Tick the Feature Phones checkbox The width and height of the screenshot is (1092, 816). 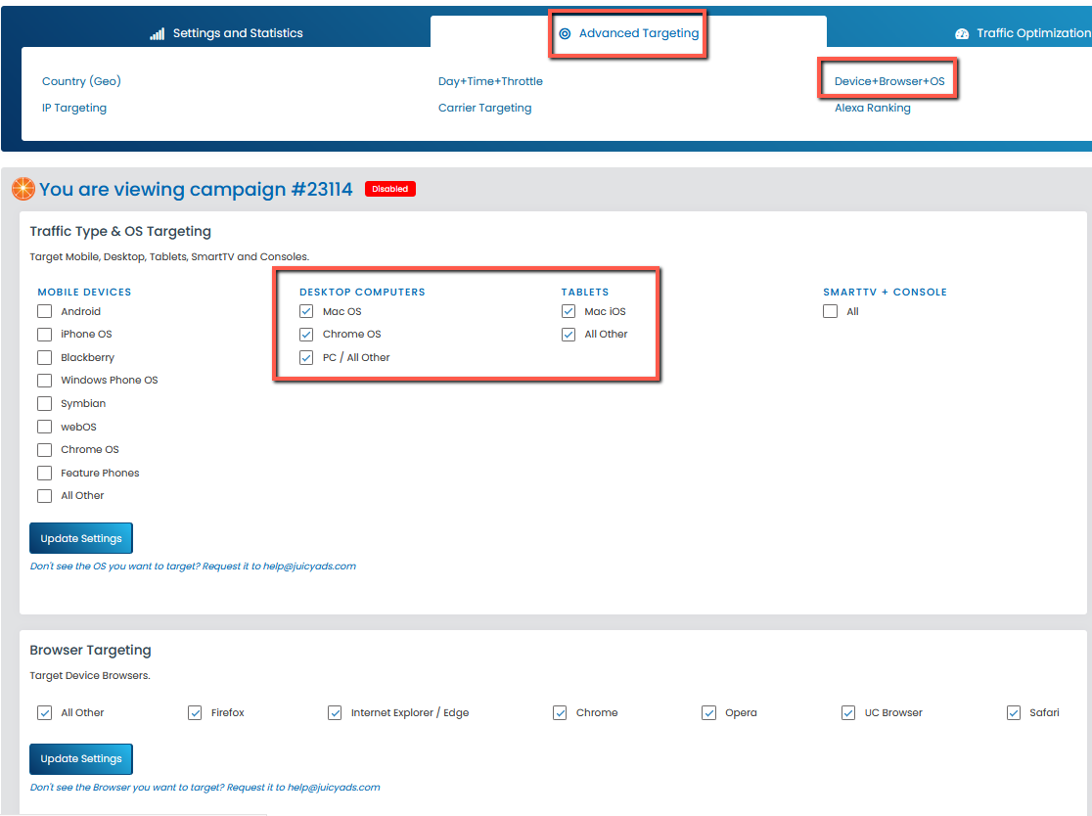point(45,473)
